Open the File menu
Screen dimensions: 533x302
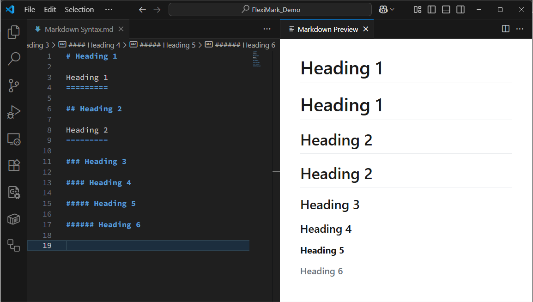click(30, 10)
